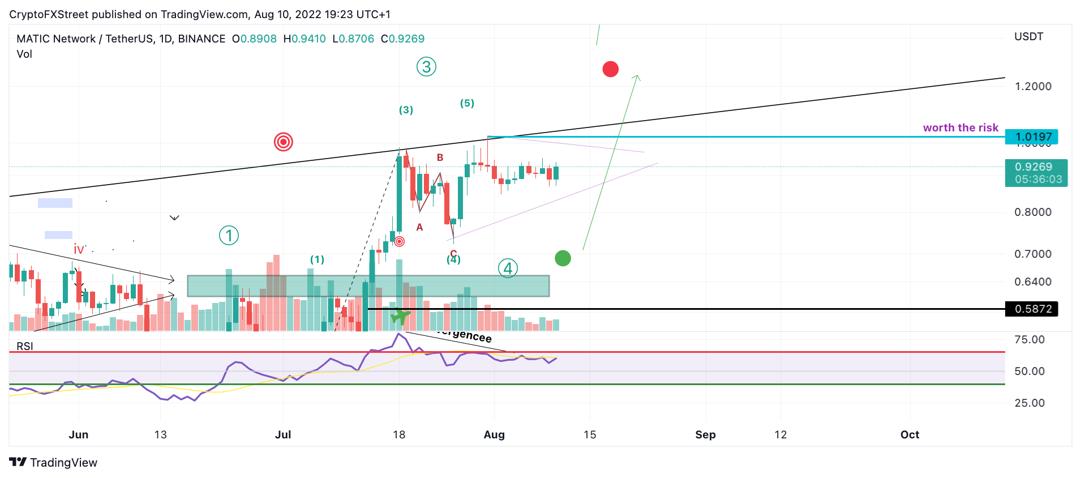Viewport: 1081px width, 478px height.
Task: Click the Vol indicator label
Action: point(24,54)
